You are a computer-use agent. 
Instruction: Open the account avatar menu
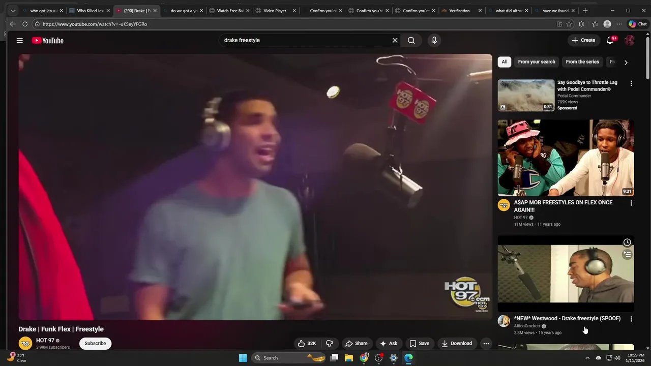pyautogui.click(x=630, y=40)
